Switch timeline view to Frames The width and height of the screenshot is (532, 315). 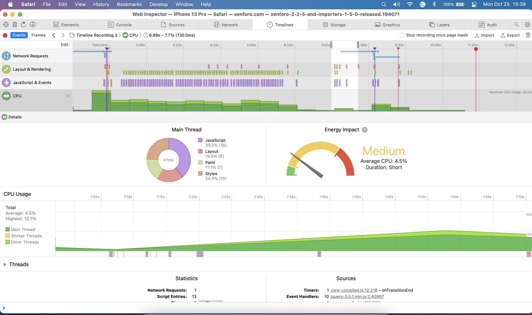point(38,35)
